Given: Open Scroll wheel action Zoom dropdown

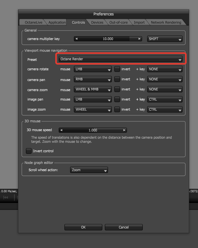Looking at the screenshot, I should [89, 170].
